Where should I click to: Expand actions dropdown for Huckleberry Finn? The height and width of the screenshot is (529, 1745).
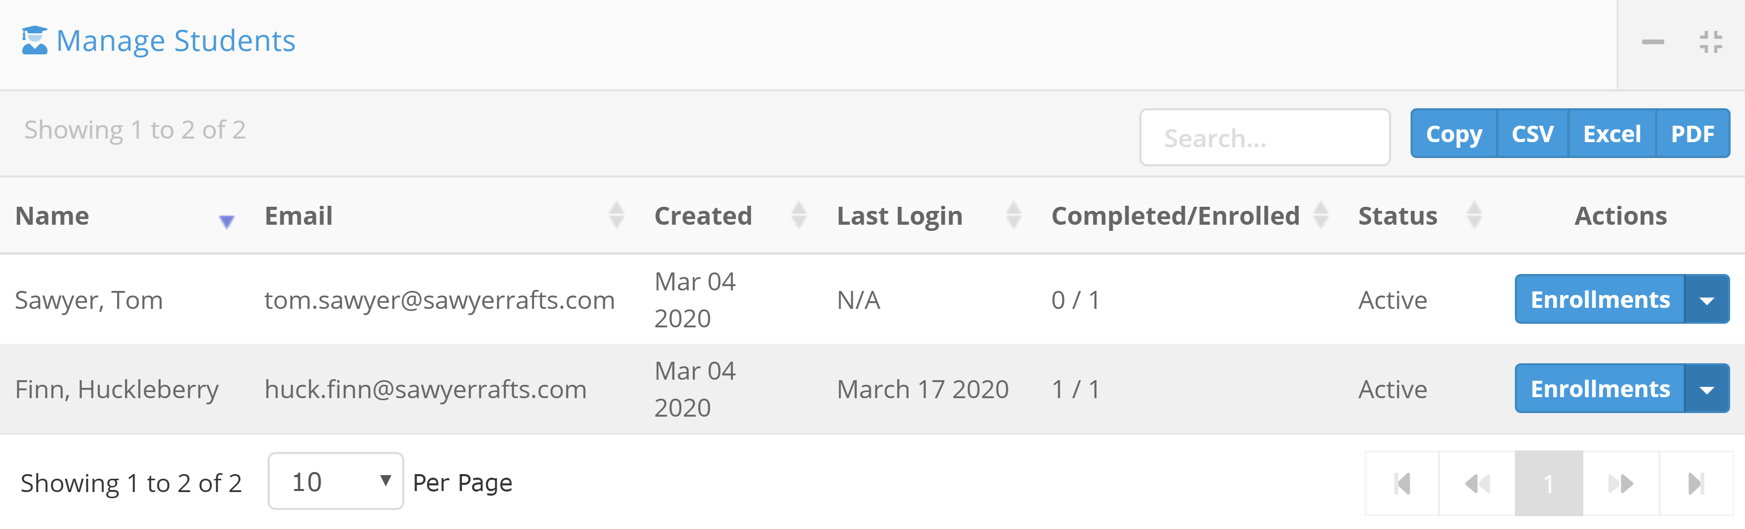1706,389
